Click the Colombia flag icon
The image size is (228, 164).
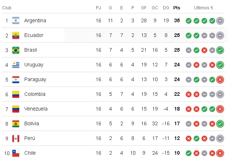(15, 94)
